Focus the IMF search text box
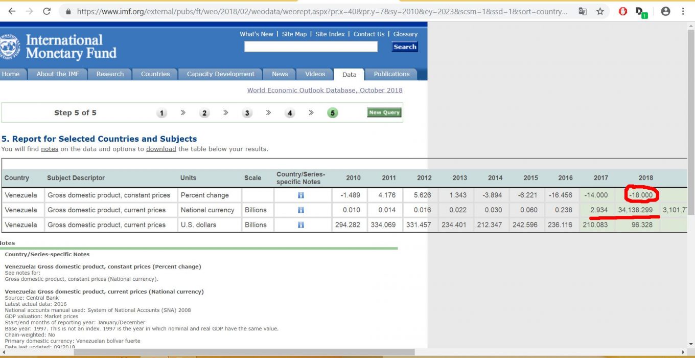The height and width of the screenshot is (358, 695). (311, 47)
